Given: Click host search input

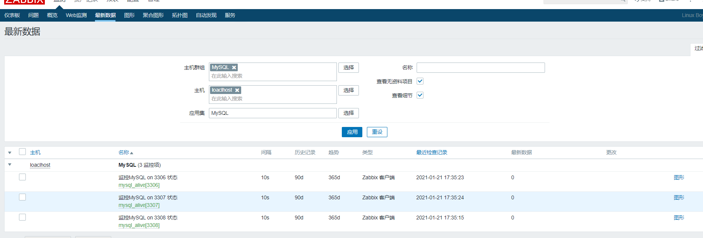Looking at the screenshot, I should click(273, 99).
